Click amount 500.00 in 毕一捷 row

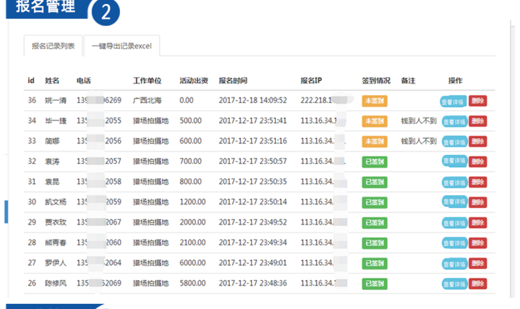(191, 121)
